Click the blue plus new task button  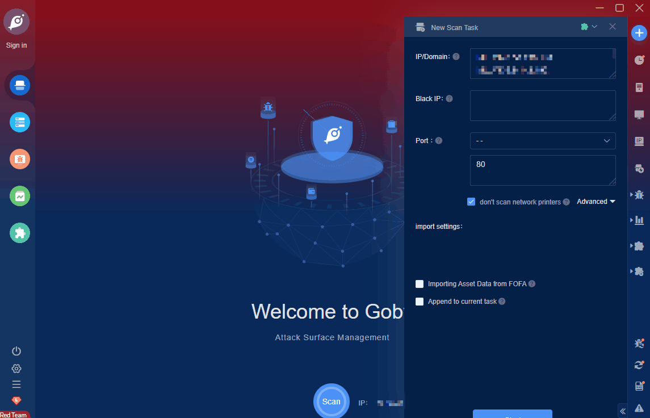point(639,33)
